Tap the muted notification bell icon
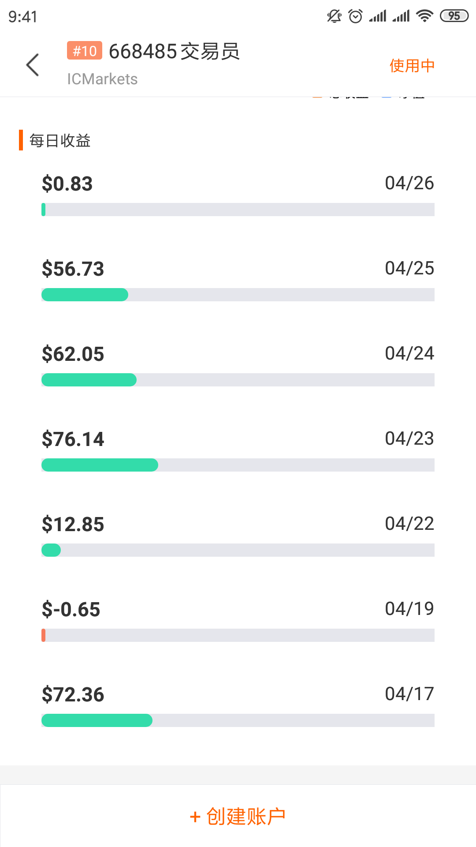Screen dimensions: 476x847 (x=334, y=16)
